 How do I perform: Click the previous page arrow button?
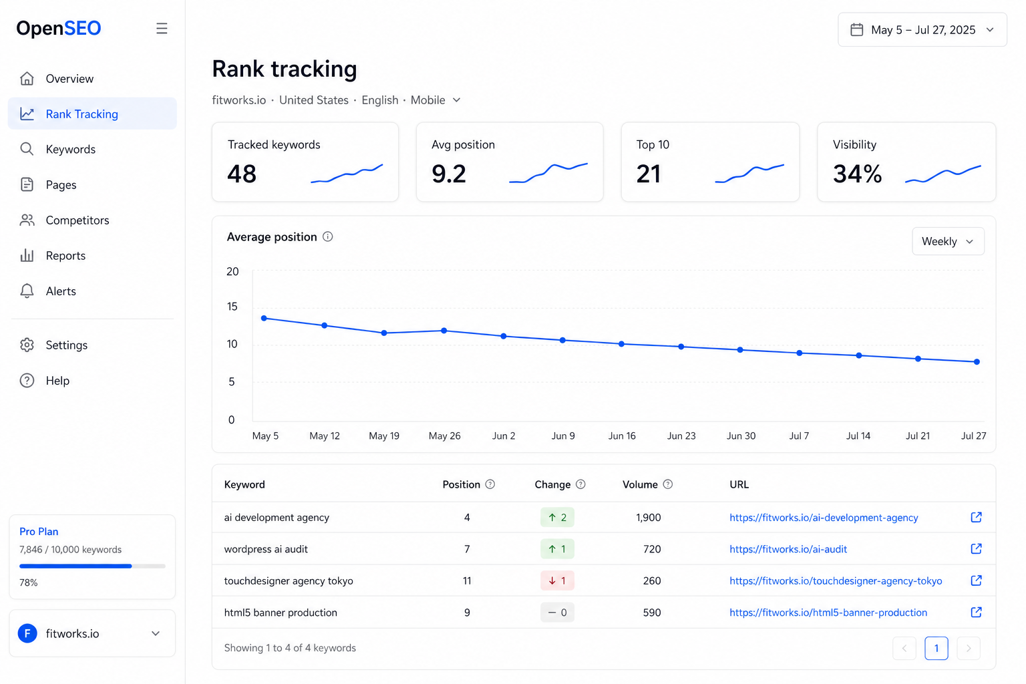point(904,648)
